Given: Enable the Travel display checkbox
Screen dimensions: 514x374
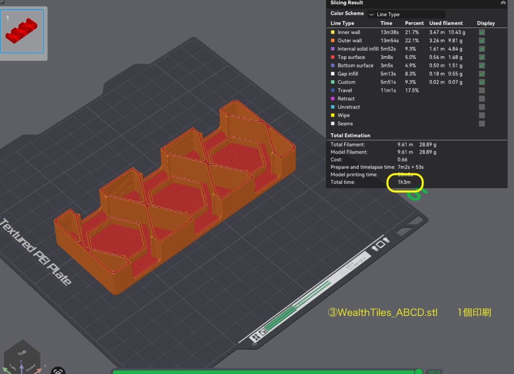Looking at the screenshot, I should click(482, 90).
